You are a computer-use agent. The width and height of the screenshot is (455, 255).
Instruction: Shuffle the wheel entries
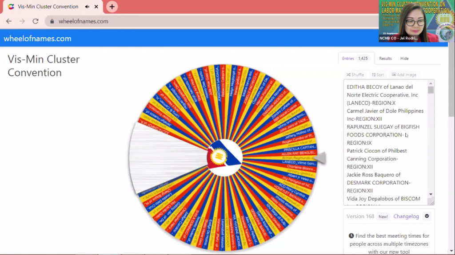[355, 75]
